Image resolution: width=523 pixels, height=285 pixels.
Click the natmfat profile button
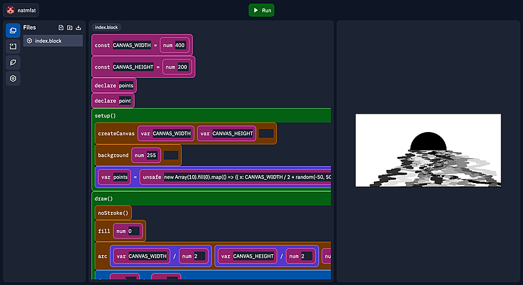coord(22,10)
